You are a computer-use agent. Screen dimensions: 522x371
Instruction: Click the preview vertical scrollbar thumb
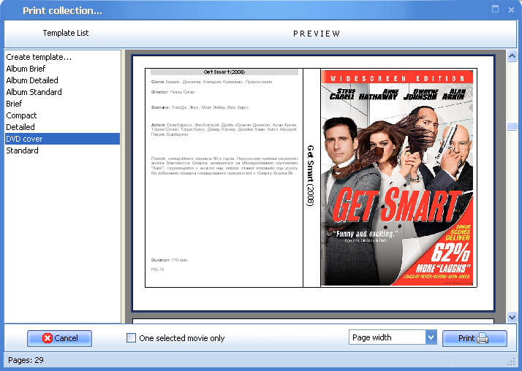512,126
